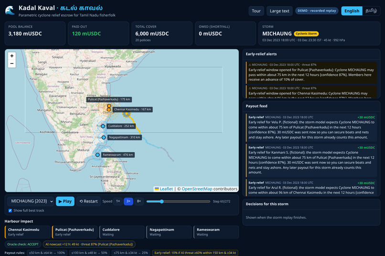The height and width of the screenshot is (256, 385).
Task: Click the Early relief 10% payout rule
Action: pyautogui.click(x=195, y=253)
